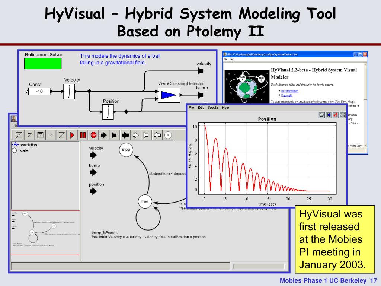Screen dimensions: 381x286
Task: Select the state item in the library pane
Action: click(20, 150)
